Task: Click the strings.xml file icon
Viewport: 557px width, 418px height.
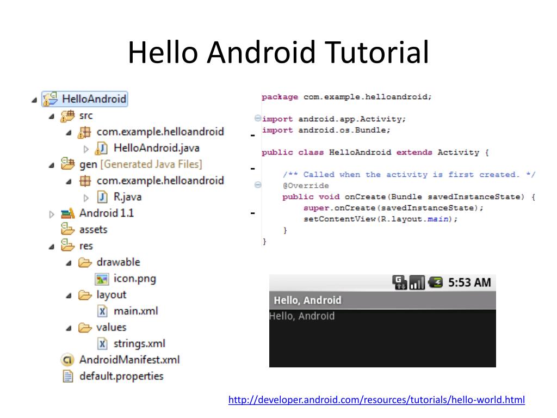Action: [102, 344]
